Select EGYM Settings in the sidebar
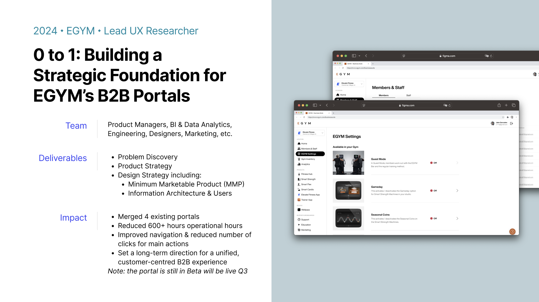This screenshot has height=302, width=539. (310, 154)
